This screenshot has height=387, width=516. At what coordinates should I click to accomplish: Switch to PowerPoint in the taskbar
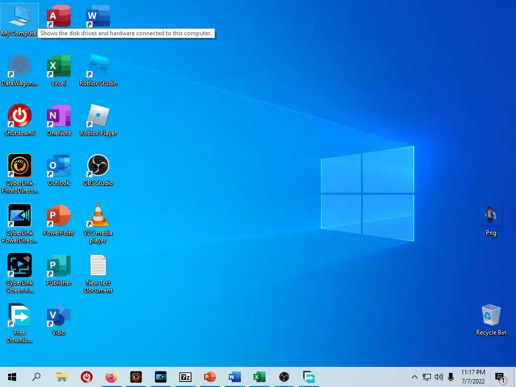coord(210,377)
